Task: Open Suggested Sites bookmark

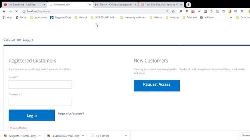Action: (61, 17)
